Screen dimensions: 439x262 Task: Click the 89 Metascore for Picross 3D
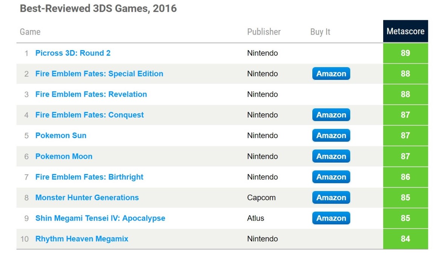405,53
